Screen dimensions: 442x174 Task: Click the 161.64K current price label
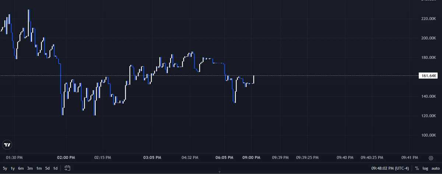(428, 76)
